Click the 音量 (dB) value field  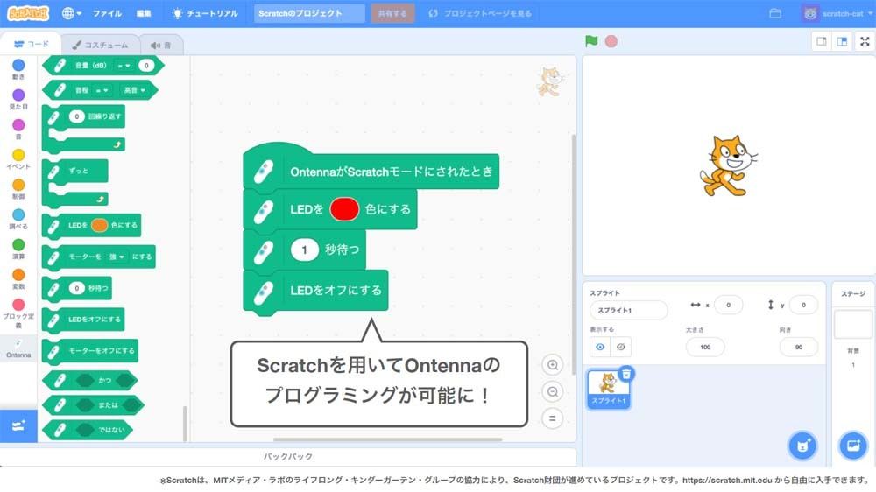click(145, 66)
